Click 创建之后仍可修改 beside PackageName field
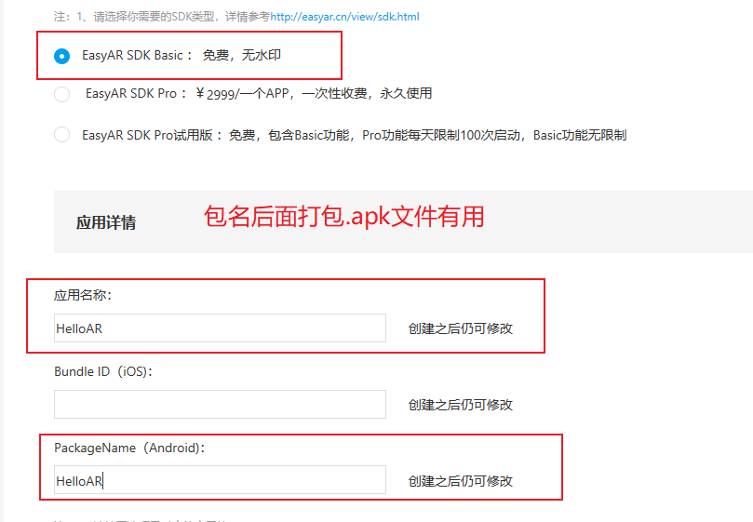The height and width of the screenshot is (522, 753). pos(461,481)
